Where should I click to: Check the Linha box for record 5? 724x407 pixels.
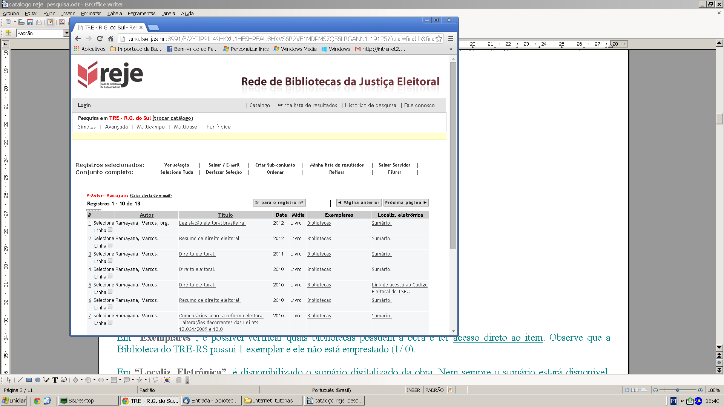tap(110, 291)
